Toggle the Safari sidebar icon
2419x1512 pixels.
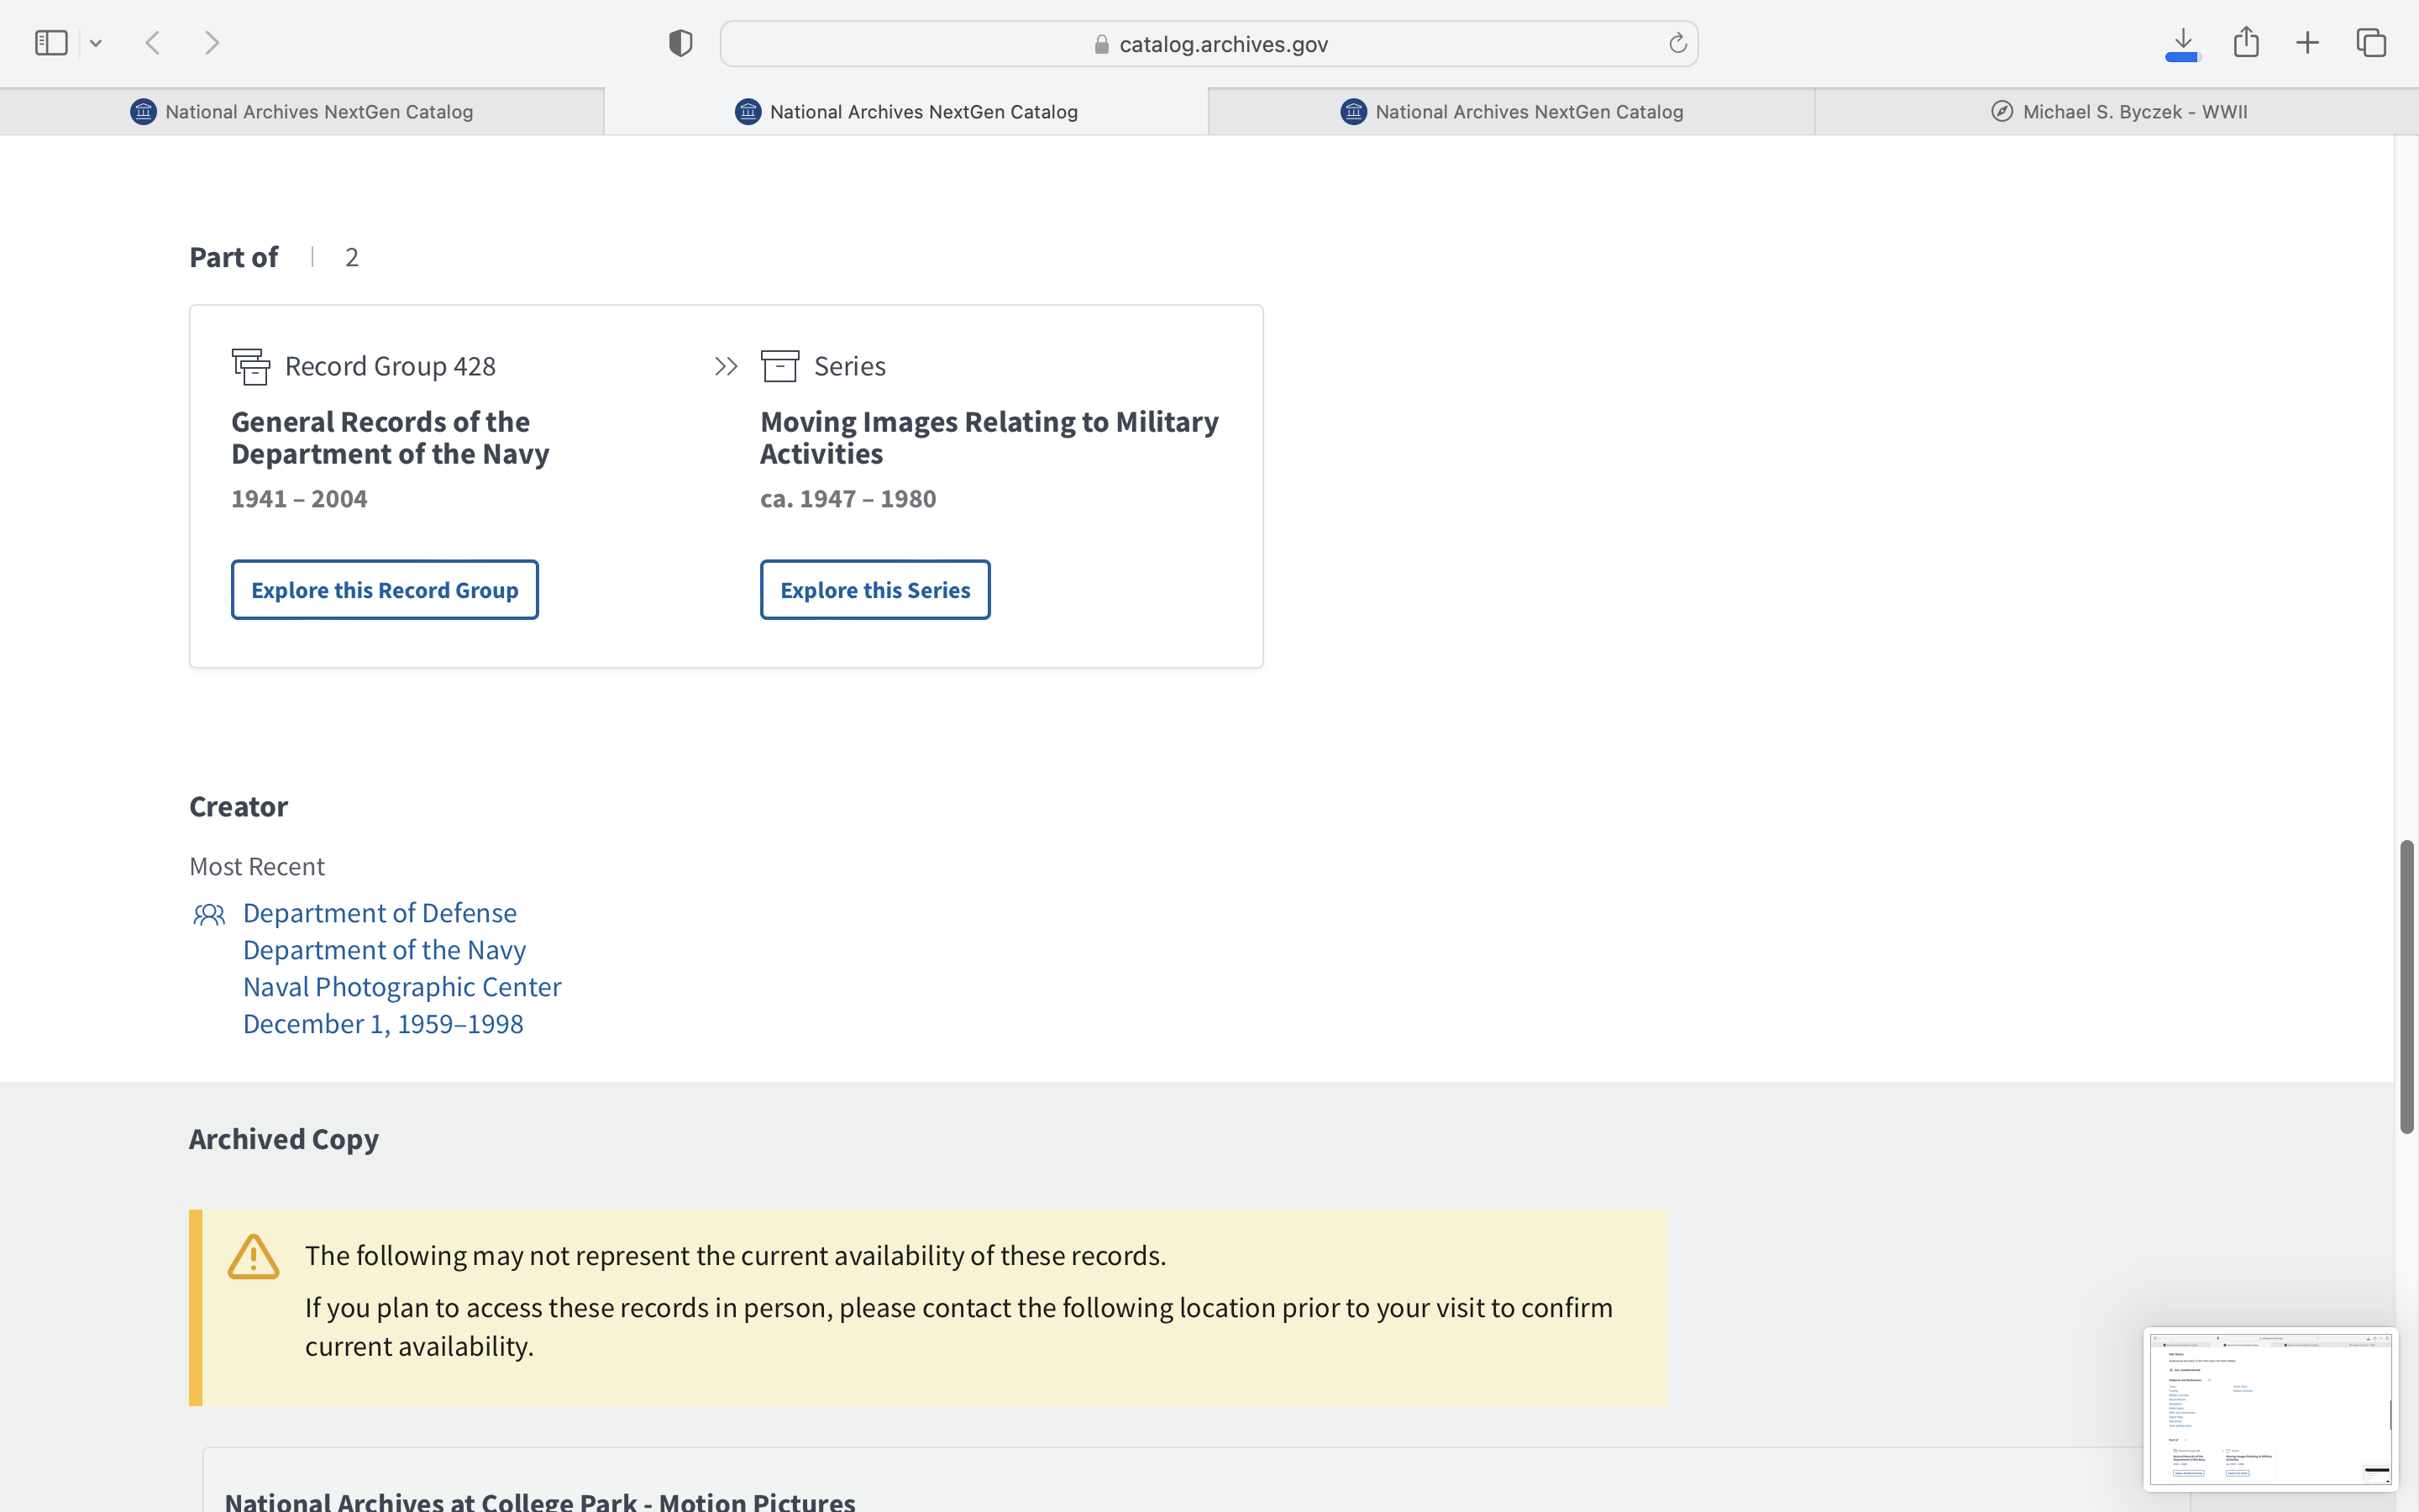click(51, 43)
